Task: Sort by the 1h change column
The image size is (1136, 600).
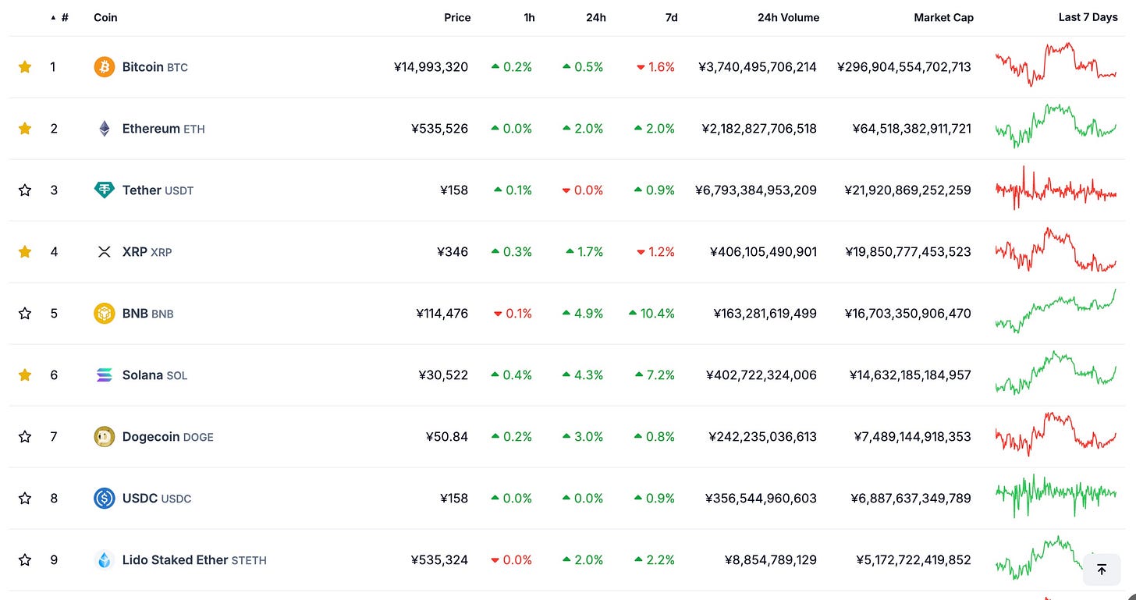Action: point(529,17)
